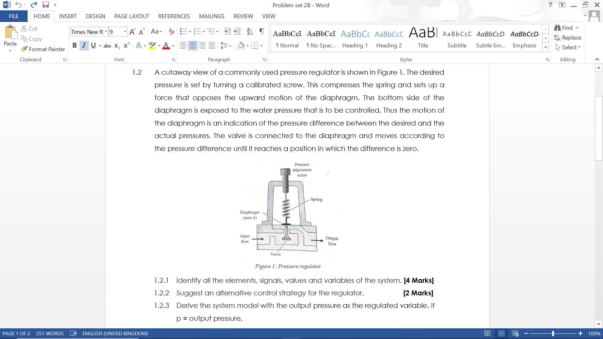The width and height of the screenshot is (603, 339).
Task: Open the Clear All Formatting tool
Action: coord(171,31)
